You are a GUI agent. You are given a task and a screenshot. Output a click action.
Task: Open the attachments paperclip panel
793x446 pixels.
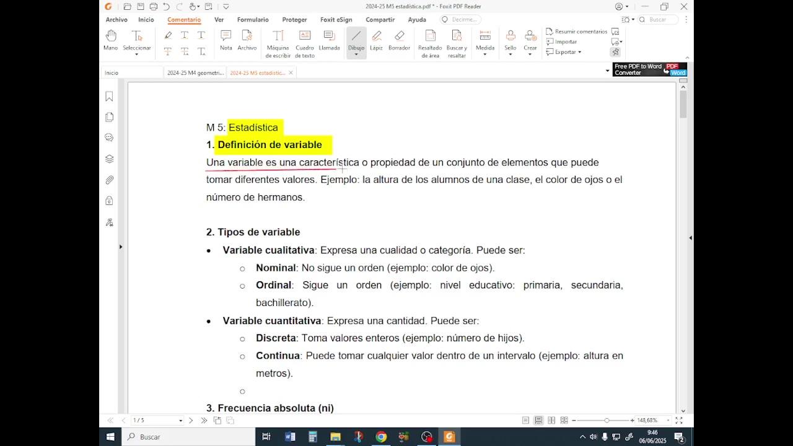coord(109,180)
